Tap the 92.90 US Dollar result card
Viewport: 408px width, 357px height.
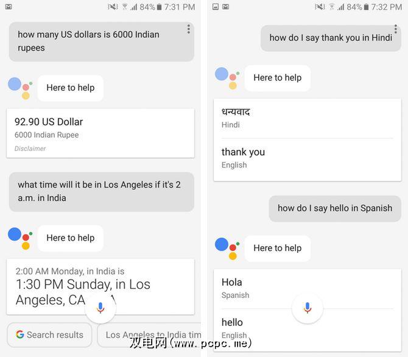(100, 133)
